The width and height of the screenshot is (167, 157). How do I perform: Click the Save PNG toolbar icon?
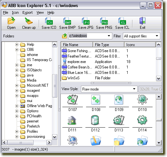click(104, 21)
